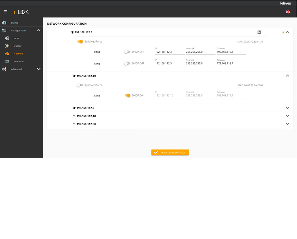The image size is (297, 239).
Task: Click the Input arrow icon in sidebar
Action: (x=7, y=38)
